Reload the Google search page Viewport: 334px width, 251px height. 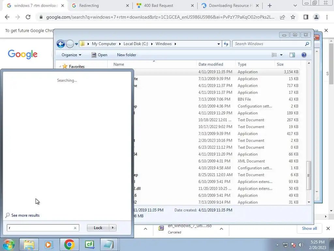(x=28, y=17)
